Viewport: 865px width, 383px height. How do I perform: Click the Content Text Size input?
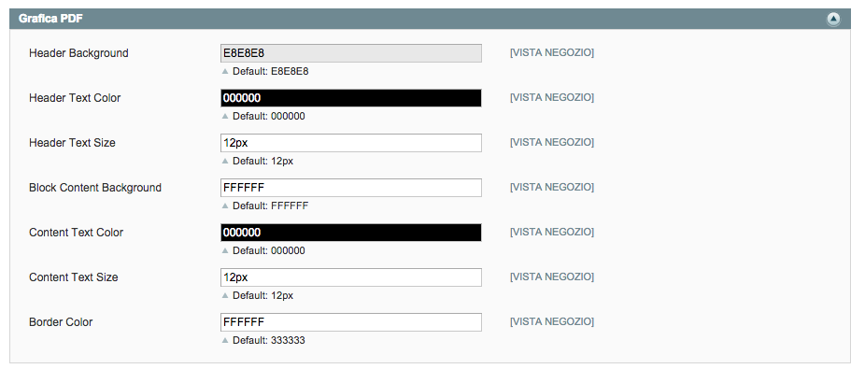pos(351,277)
